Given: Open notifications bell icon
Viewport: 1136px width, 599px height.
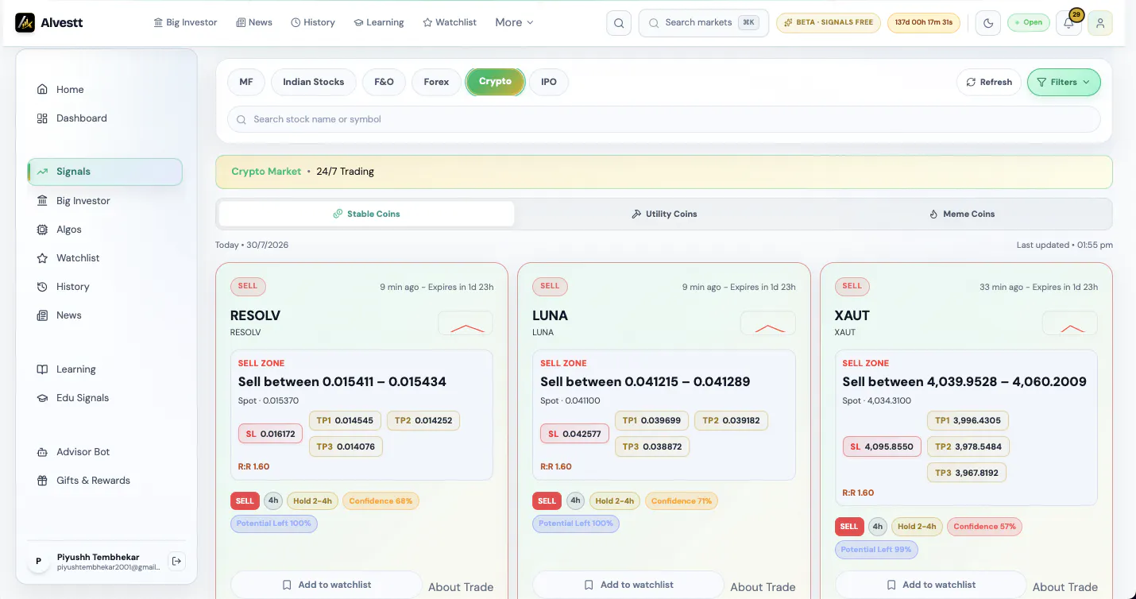Looking at the screenshot, I should [x=1068, y=23].
